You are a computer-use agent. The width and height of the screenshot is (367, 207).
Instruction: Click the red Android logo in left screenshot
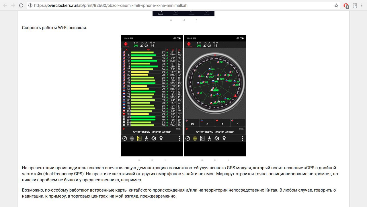tap(126, 44)
